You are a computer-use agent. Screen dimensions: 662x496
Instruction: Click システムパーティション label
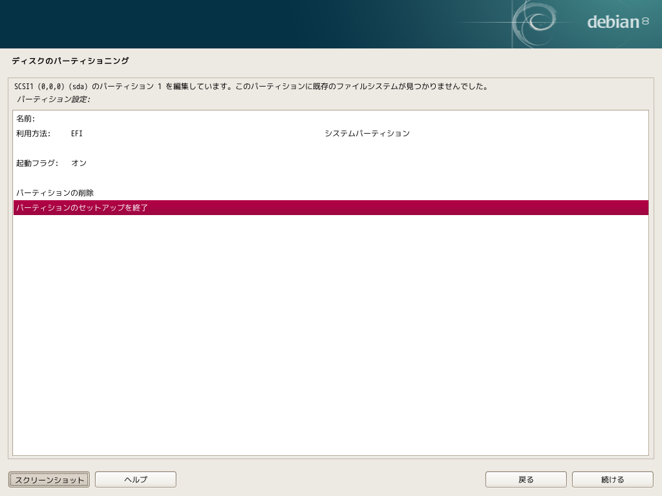coord(367,134)
